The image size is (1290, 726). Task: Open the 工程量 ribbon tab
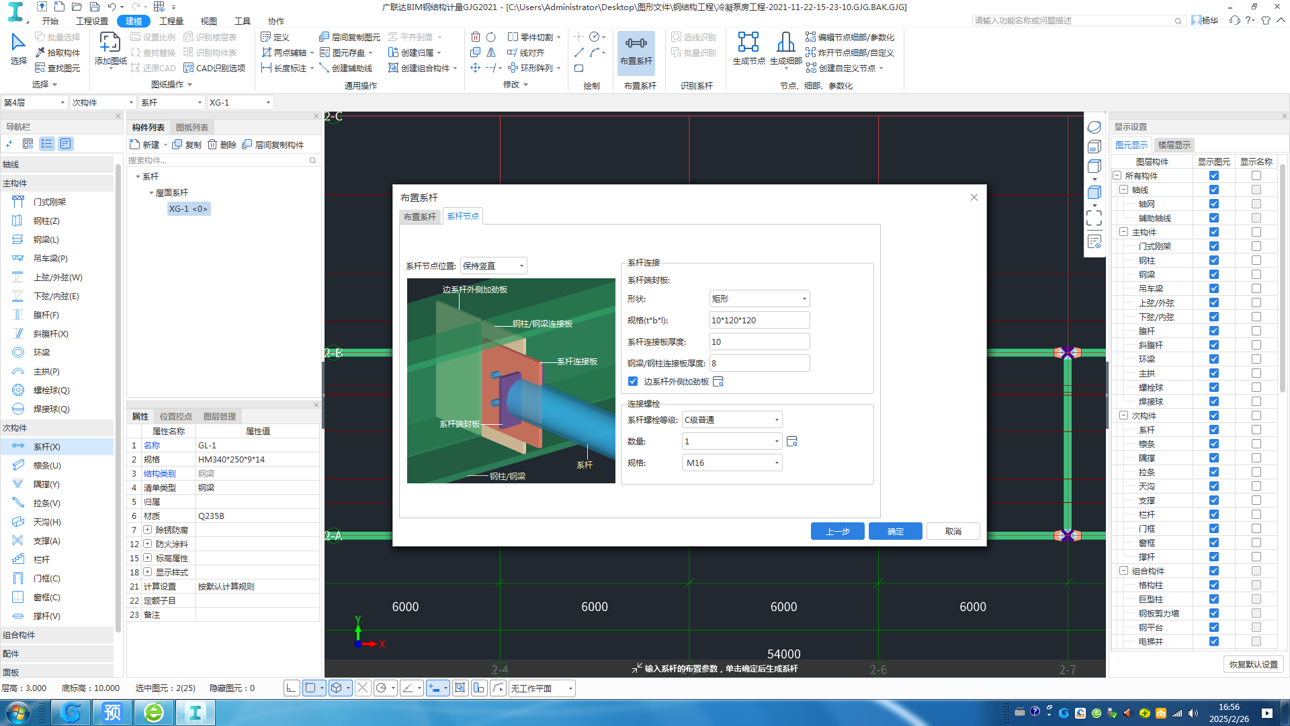click(x=171, y=21)
